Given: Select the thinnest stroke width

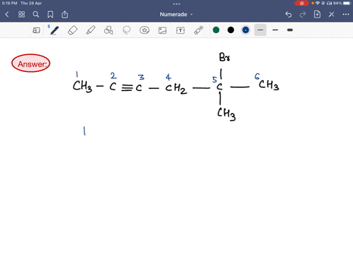Looking at the screenshot, I should tap(260, 30).
